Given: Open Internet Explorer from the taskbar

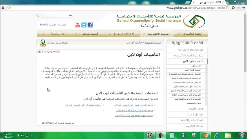Looking at the screenshot, I should tap(217, 135).
